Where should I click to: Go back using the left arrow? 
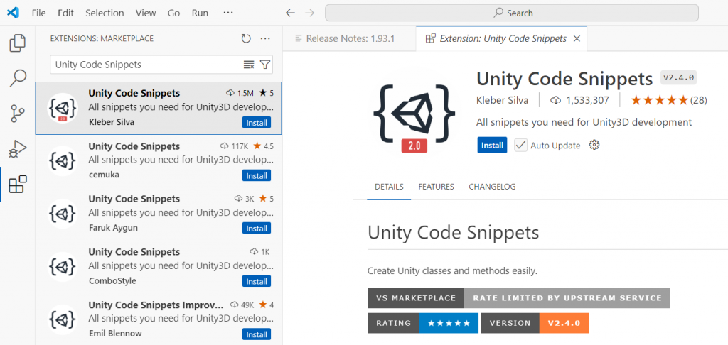click(290, 13)
